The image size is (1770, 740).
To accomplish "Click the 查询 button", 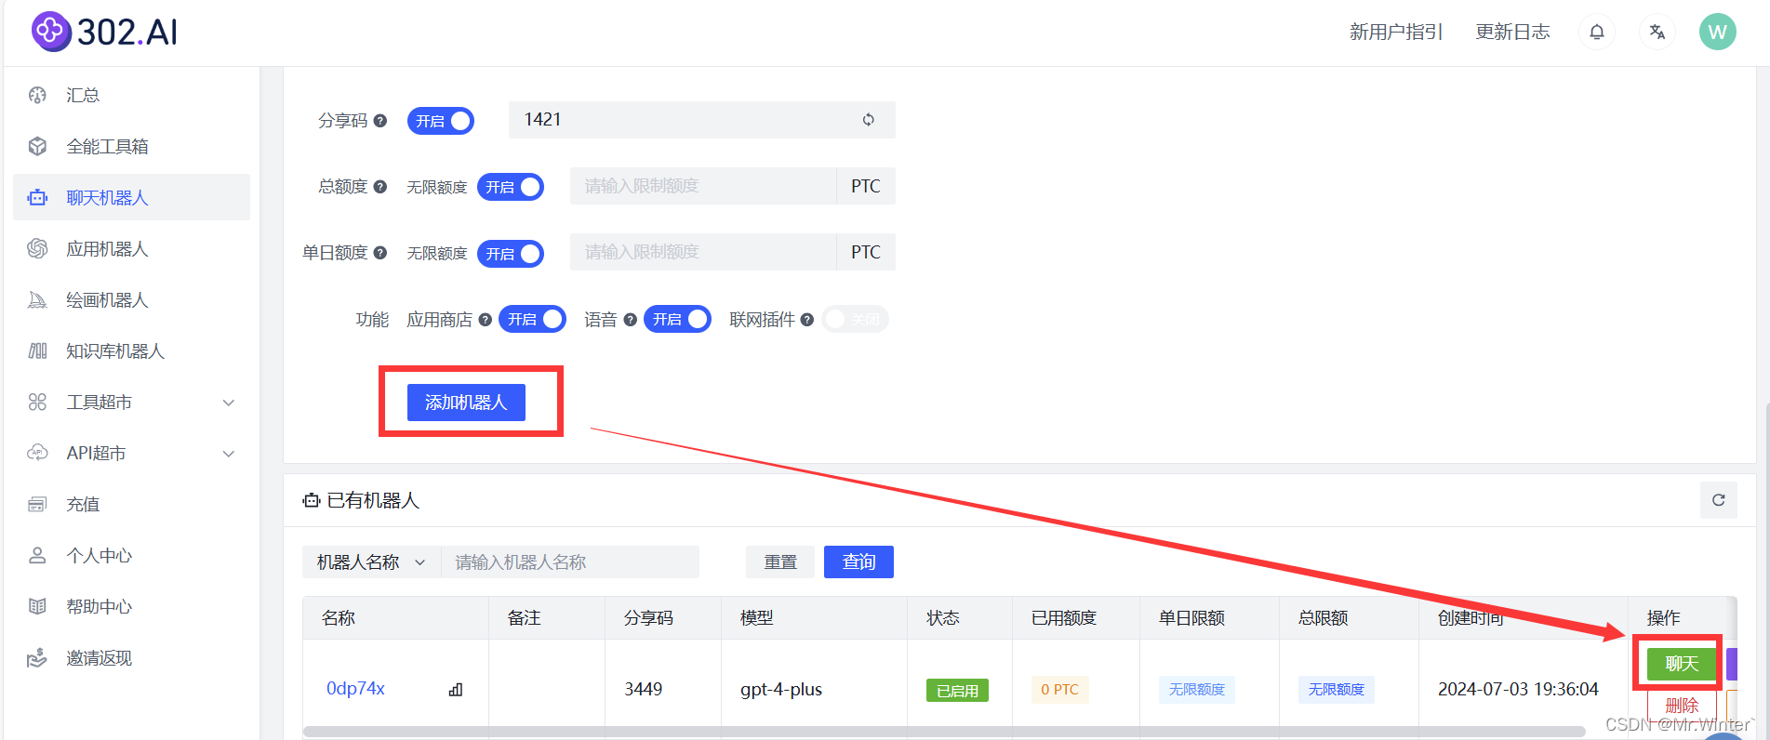I will click(x=858, y=562).
